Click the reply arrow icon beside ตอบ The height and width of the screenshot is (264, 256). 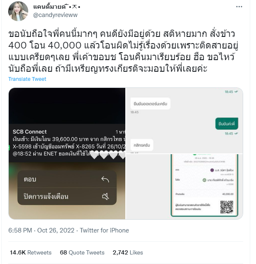(x=105, y=179)
